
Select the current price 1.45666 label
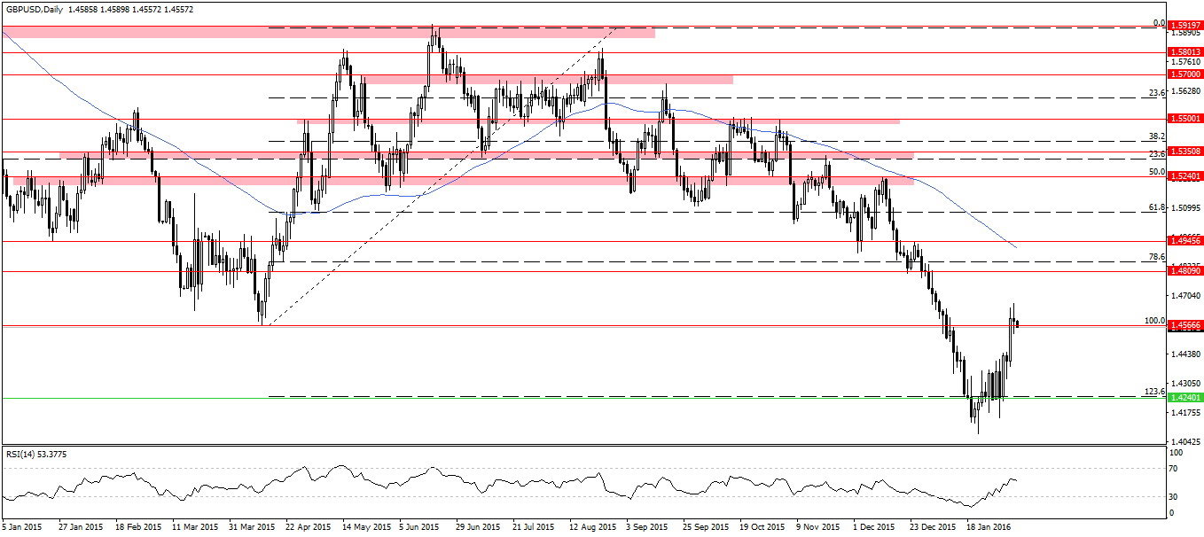pos(1185,325)
